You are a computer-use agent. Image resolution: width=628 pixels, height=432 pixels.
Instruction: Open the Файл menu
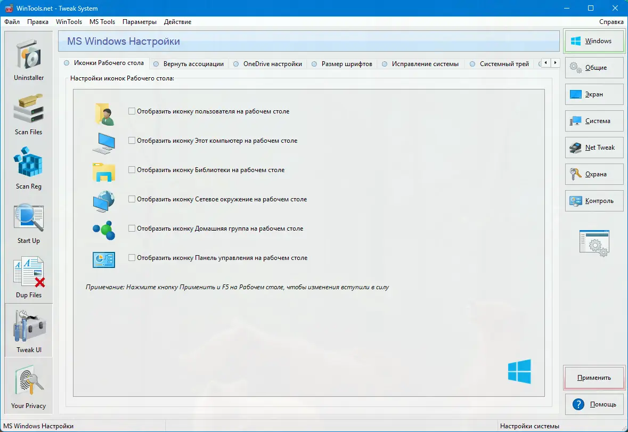point(12,22)
